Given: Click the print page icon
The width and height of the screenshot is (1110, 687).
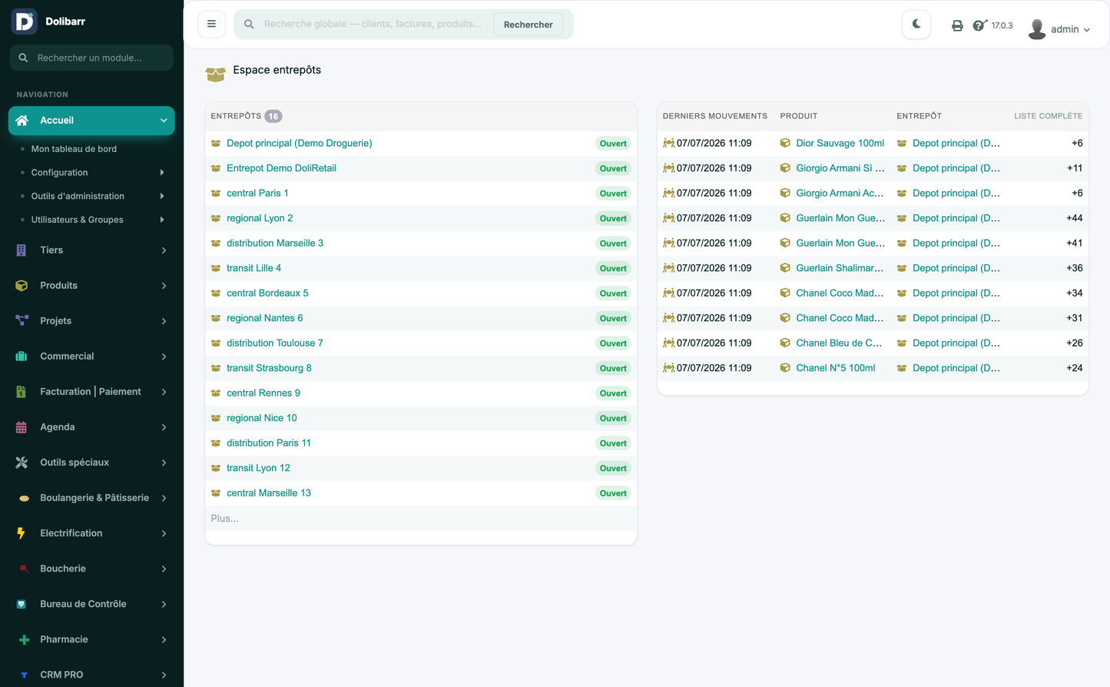Looking at the screenshot, I should (x=957, y=25).
